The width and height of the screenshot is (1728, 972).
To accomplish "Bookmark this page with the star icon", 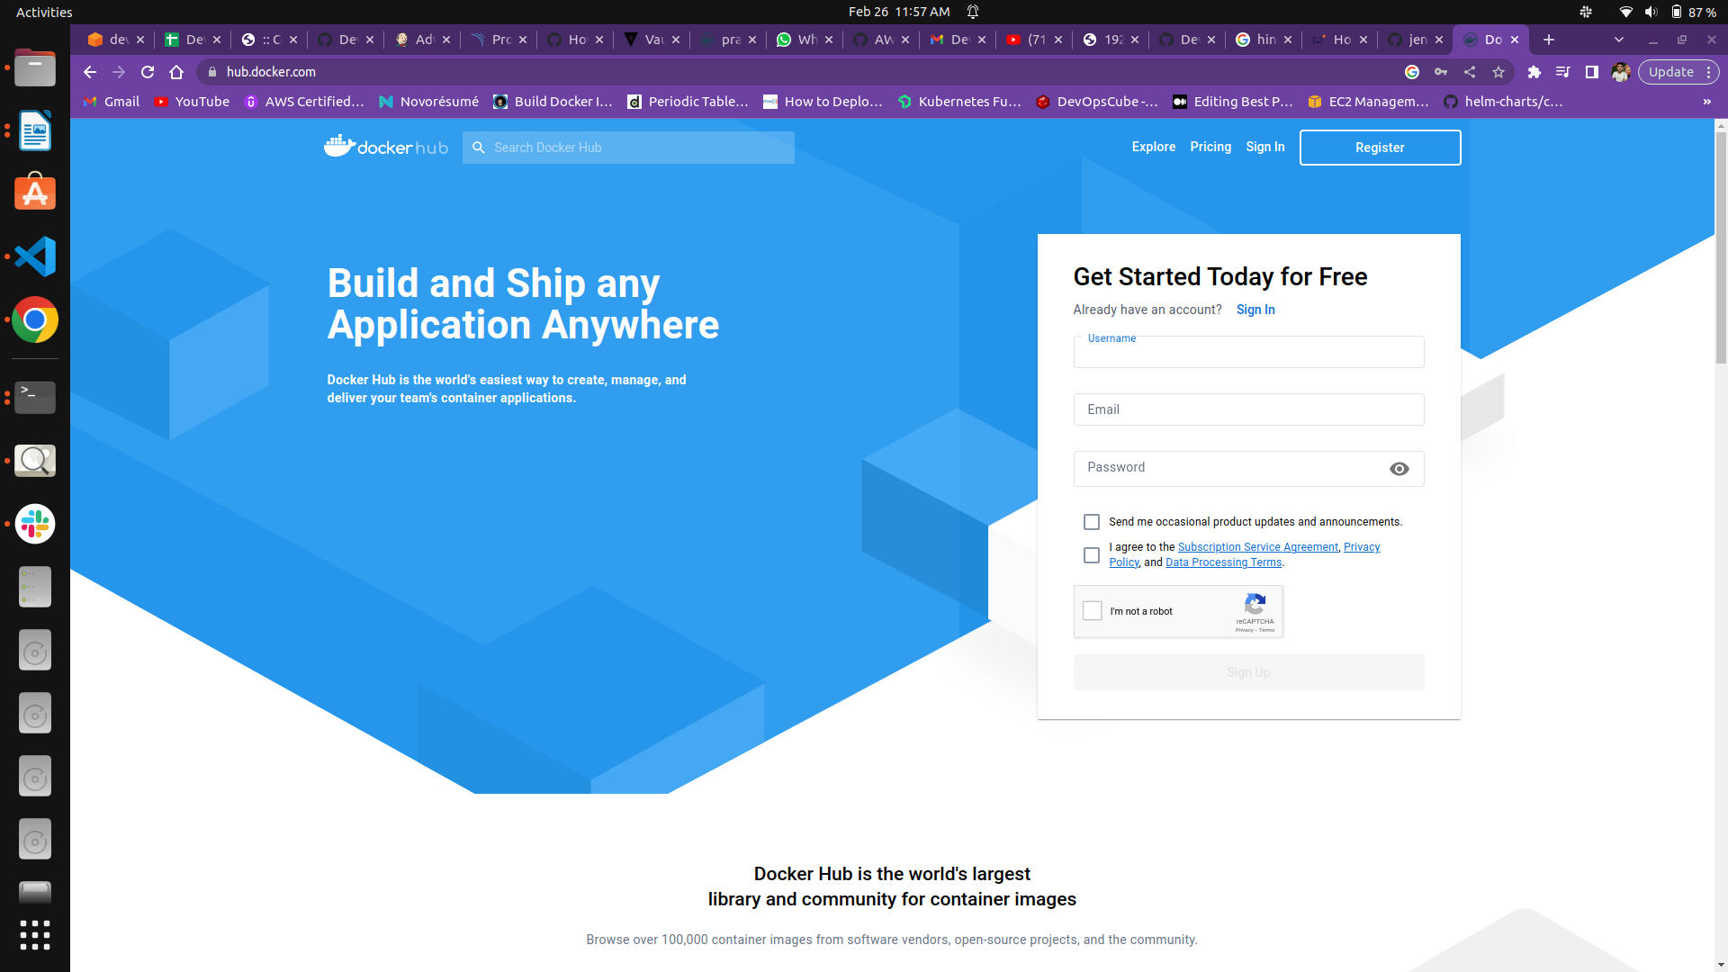I will 1498,72.
